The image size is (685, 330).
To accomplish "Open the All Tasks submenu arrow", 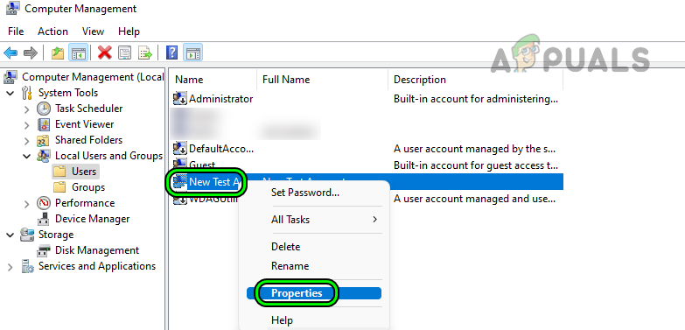I will [x=374, y=220].
